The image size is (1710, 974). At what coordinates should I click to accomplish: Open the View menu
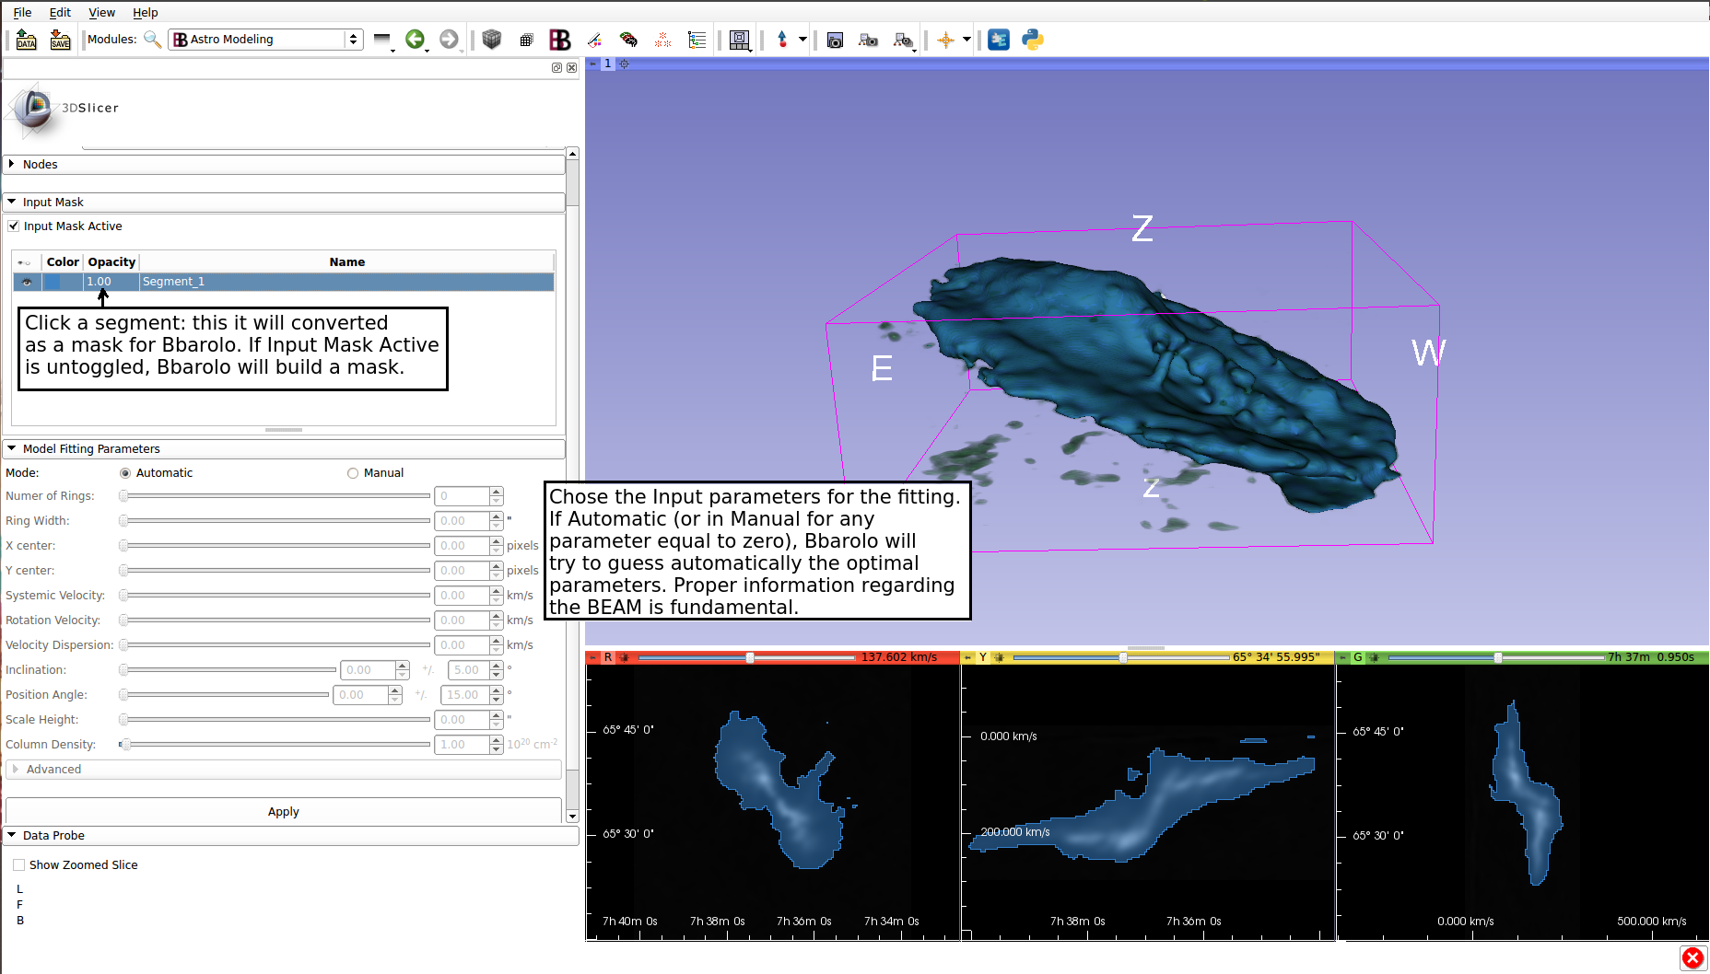pyautogui.click(x=101, y=12)
